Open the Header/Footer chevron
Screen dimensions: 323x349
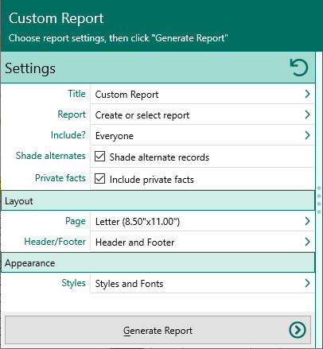pos(307,242)
